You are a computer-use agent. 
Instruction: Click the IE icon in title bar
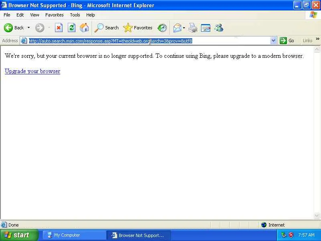tap(4, 5)
